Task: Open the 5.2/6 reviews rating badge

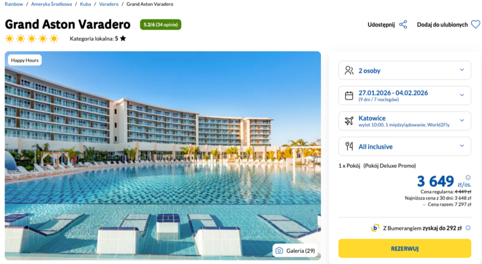Action: tap(160, 25)
